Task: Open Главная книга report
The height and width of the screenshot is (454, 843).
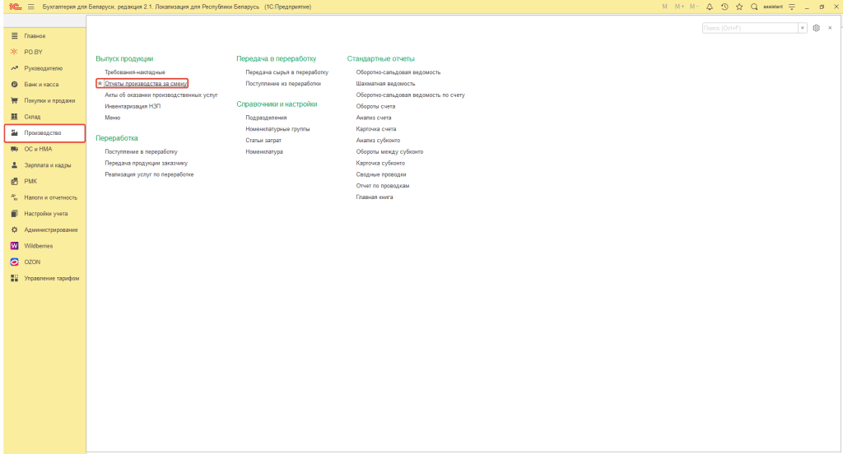Action: coord(375,197)
